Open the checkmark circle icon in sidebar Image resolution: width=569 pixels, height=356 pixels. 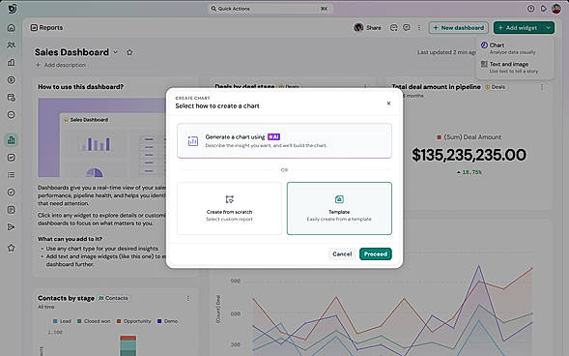click(x=12, y=193)
